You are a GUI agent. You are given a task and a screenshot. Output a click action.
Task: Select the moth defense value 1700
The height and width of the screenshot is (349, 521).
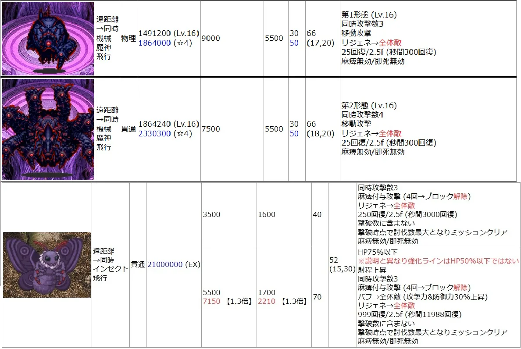(x=267, y=292)
